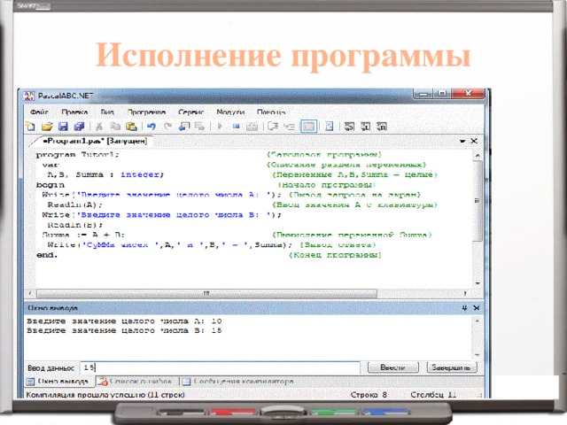
Task: Click the Navigate backward icon
Action: (184, 127)
